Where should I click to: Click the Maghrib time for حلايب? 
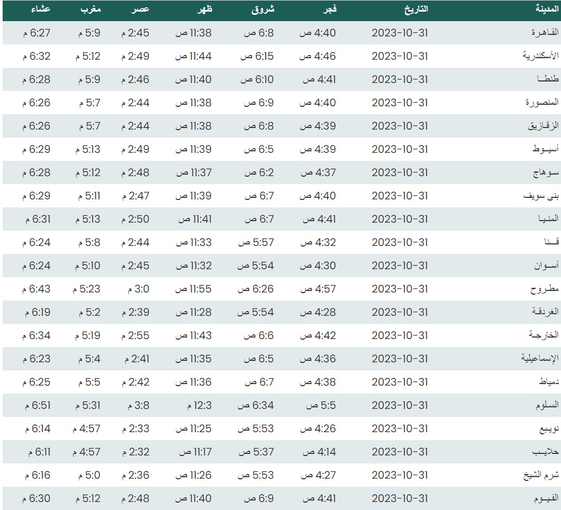pyautogui.click(x=86, y=452)
